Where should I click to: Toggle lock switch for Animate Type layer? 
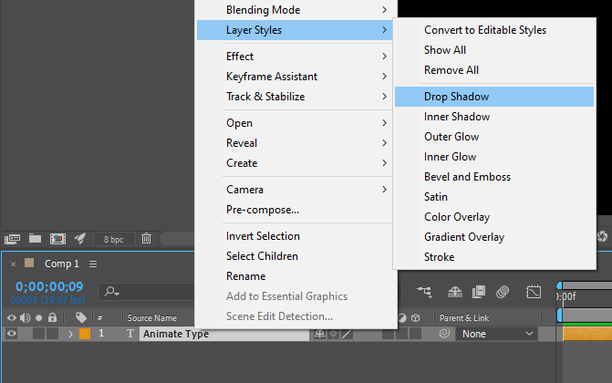(52, 334)
